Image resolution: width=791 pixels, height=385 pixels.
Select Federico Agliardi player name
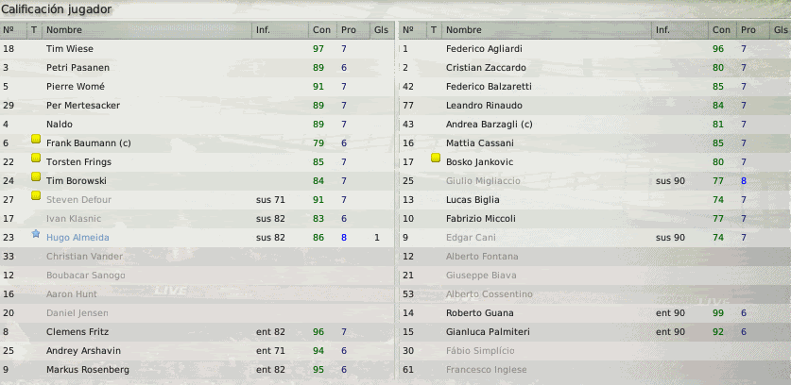pyautogui.click(x=484, y=49)
